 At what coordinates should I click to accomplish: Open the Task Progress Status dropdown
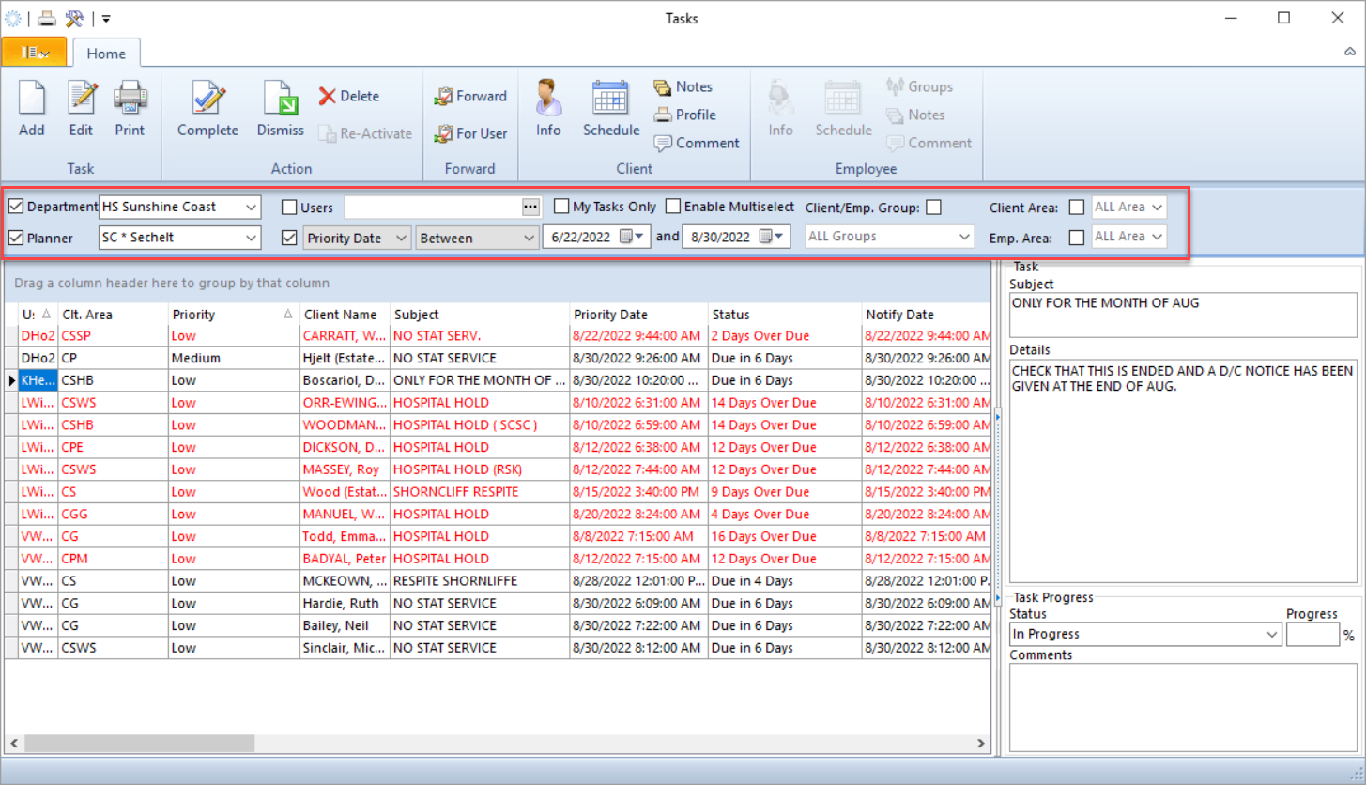[x=1271, y=634]
